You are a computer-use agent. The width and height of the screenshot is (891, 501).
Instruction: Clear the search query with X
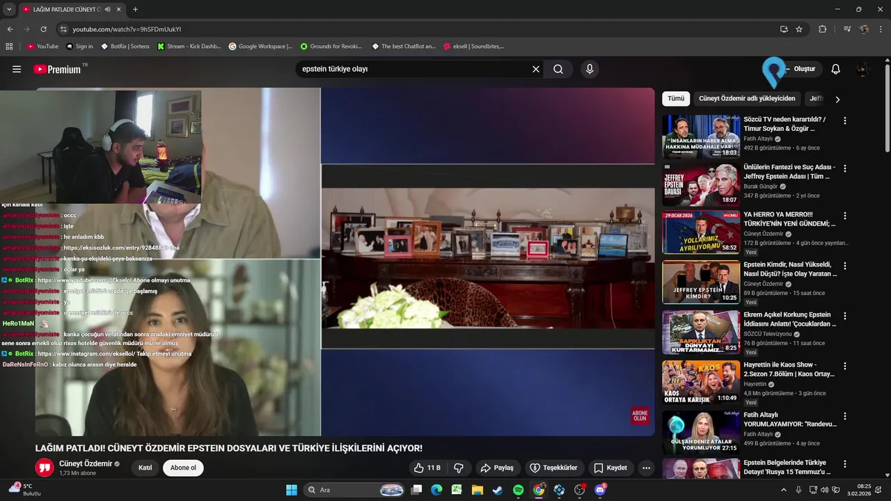(536, 69)
